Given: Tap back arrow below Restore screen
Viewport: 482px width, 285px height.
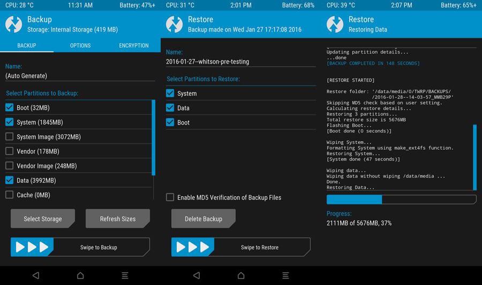Looking at the screenshot, I should tap(197, 275).
